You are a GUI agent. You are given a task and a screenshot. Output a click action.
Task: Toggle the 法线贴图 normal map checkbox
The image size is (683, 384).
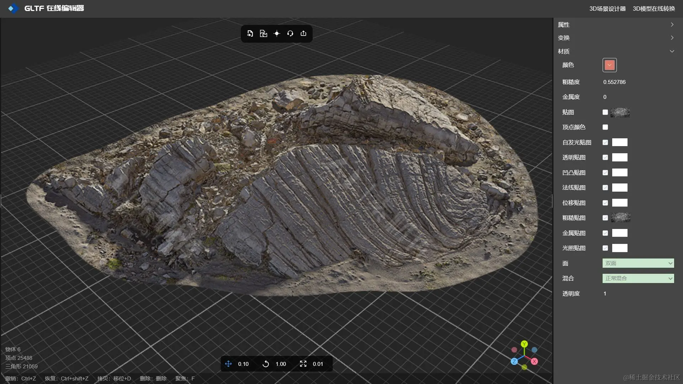[605, 188]
